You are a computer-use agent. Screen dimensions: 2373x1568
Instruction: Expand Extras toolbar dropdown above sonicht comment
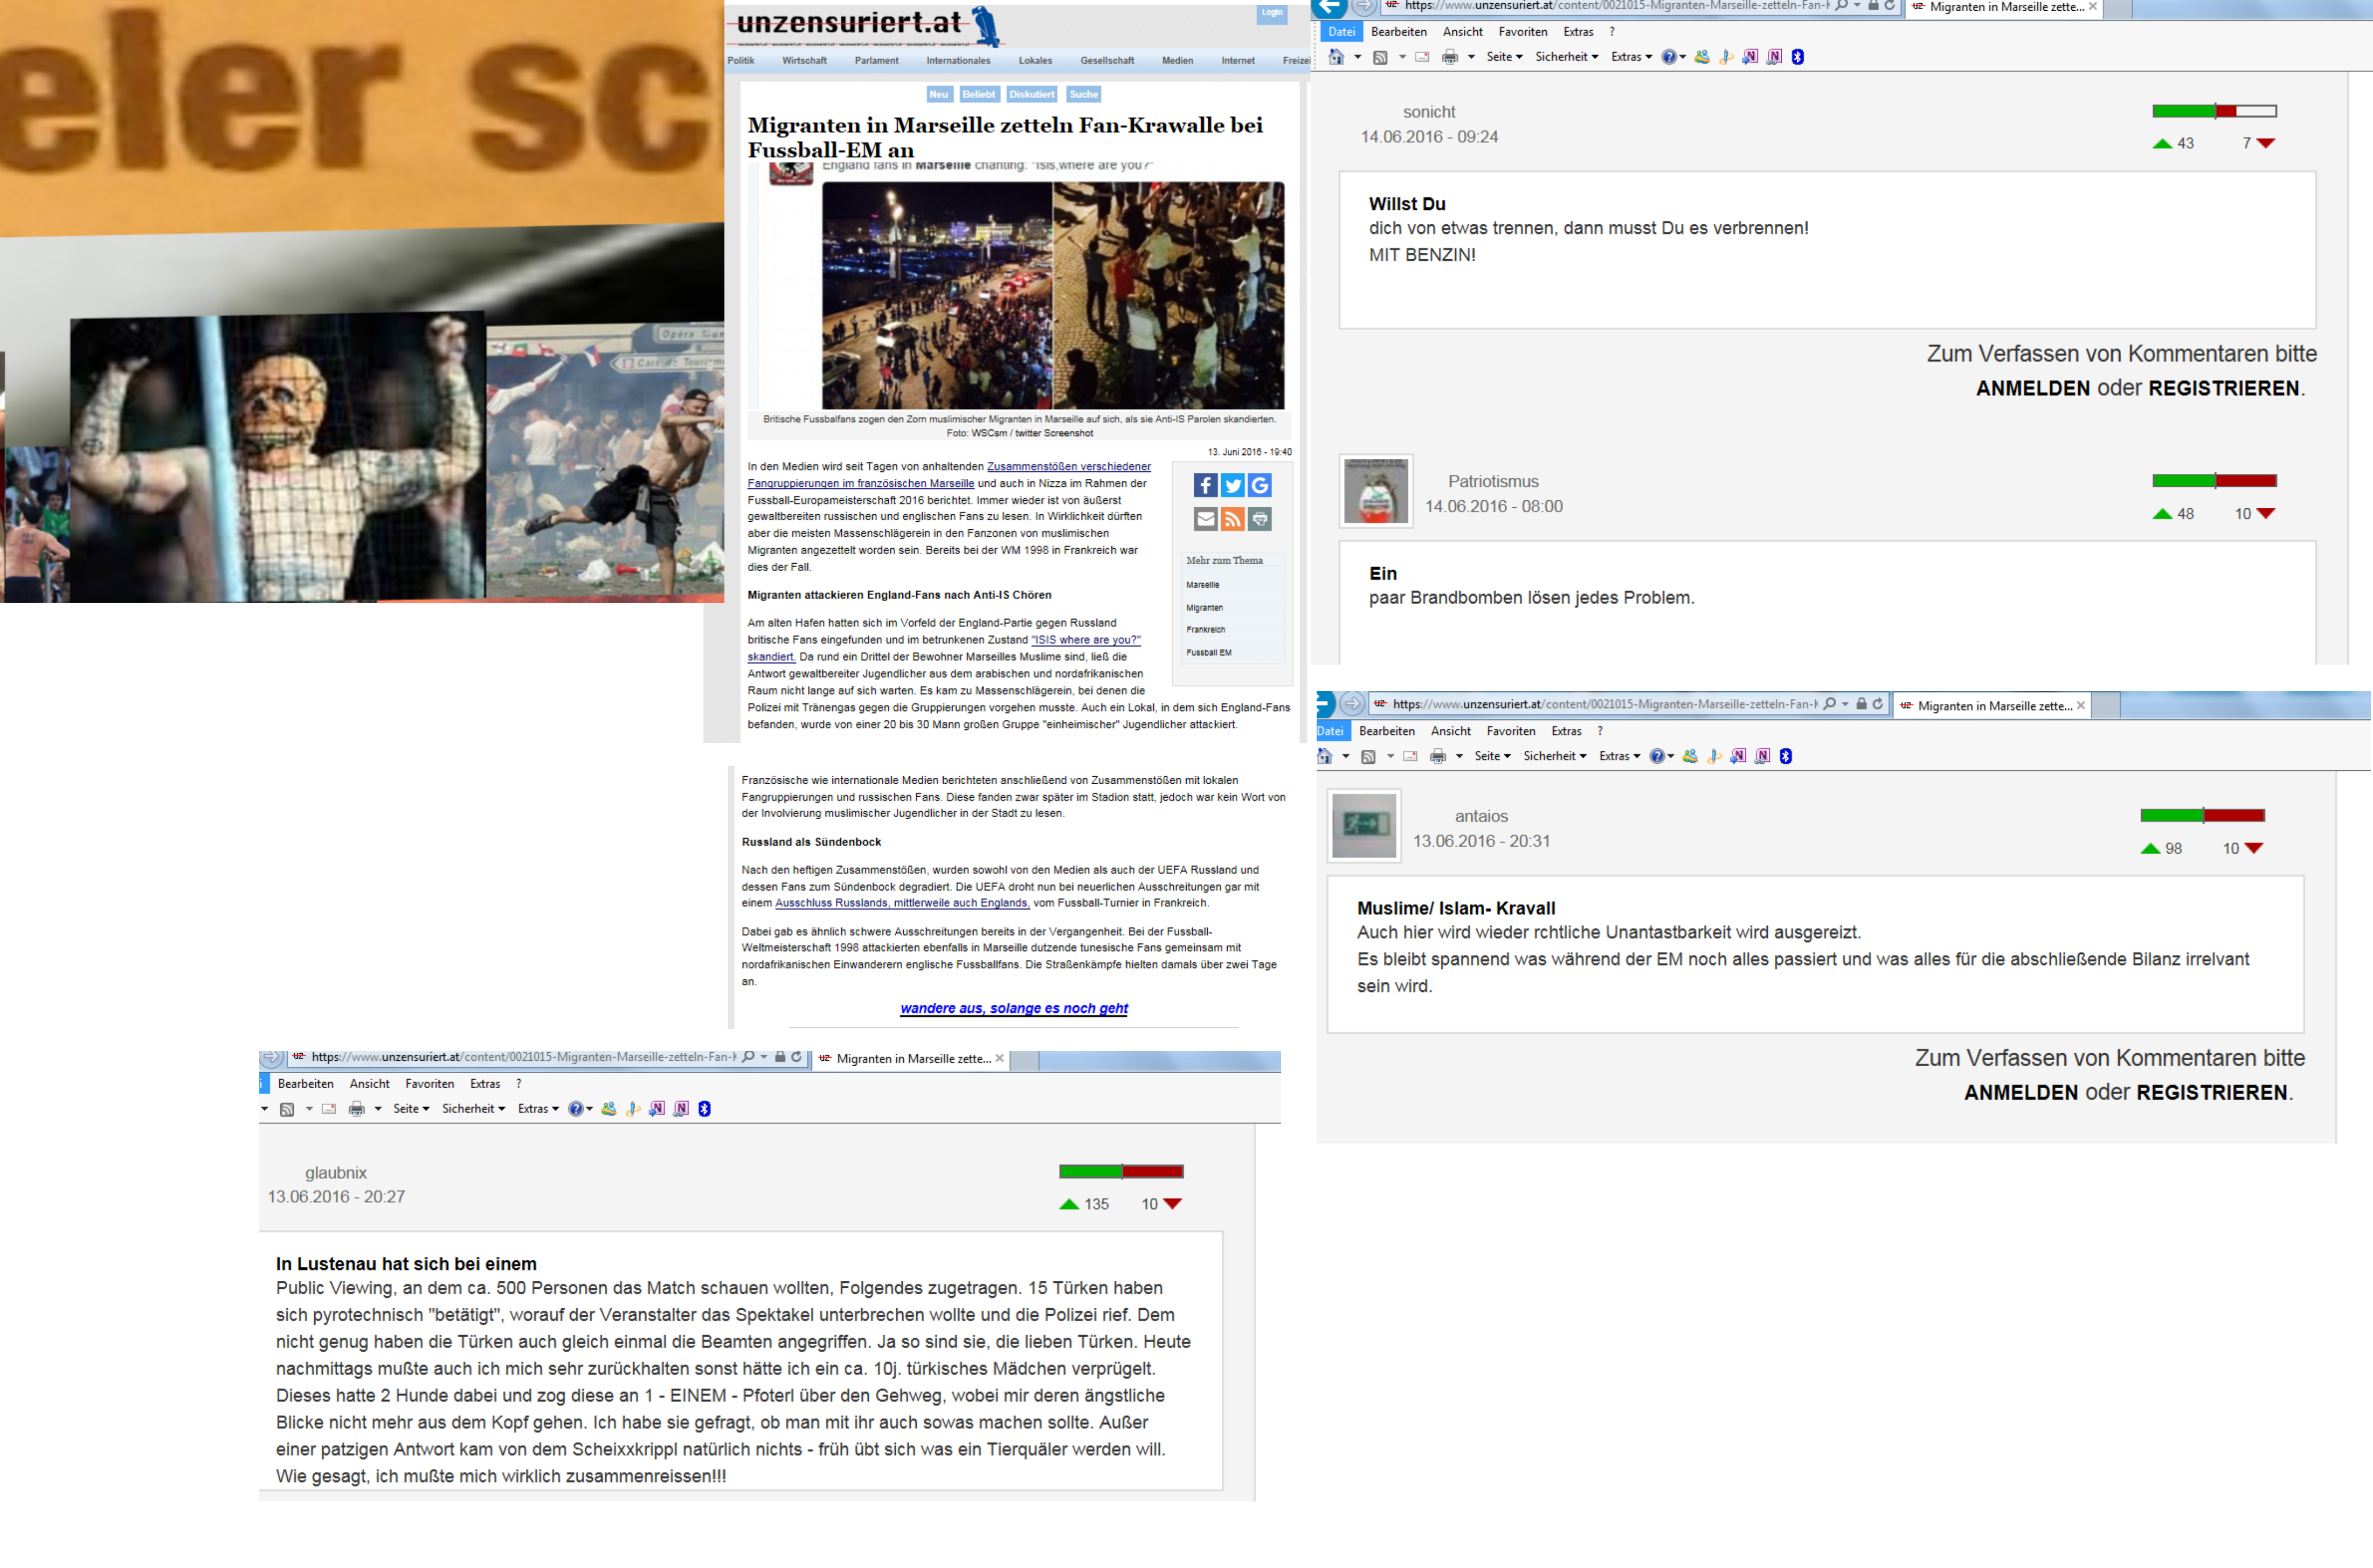tap(1630, 57)
